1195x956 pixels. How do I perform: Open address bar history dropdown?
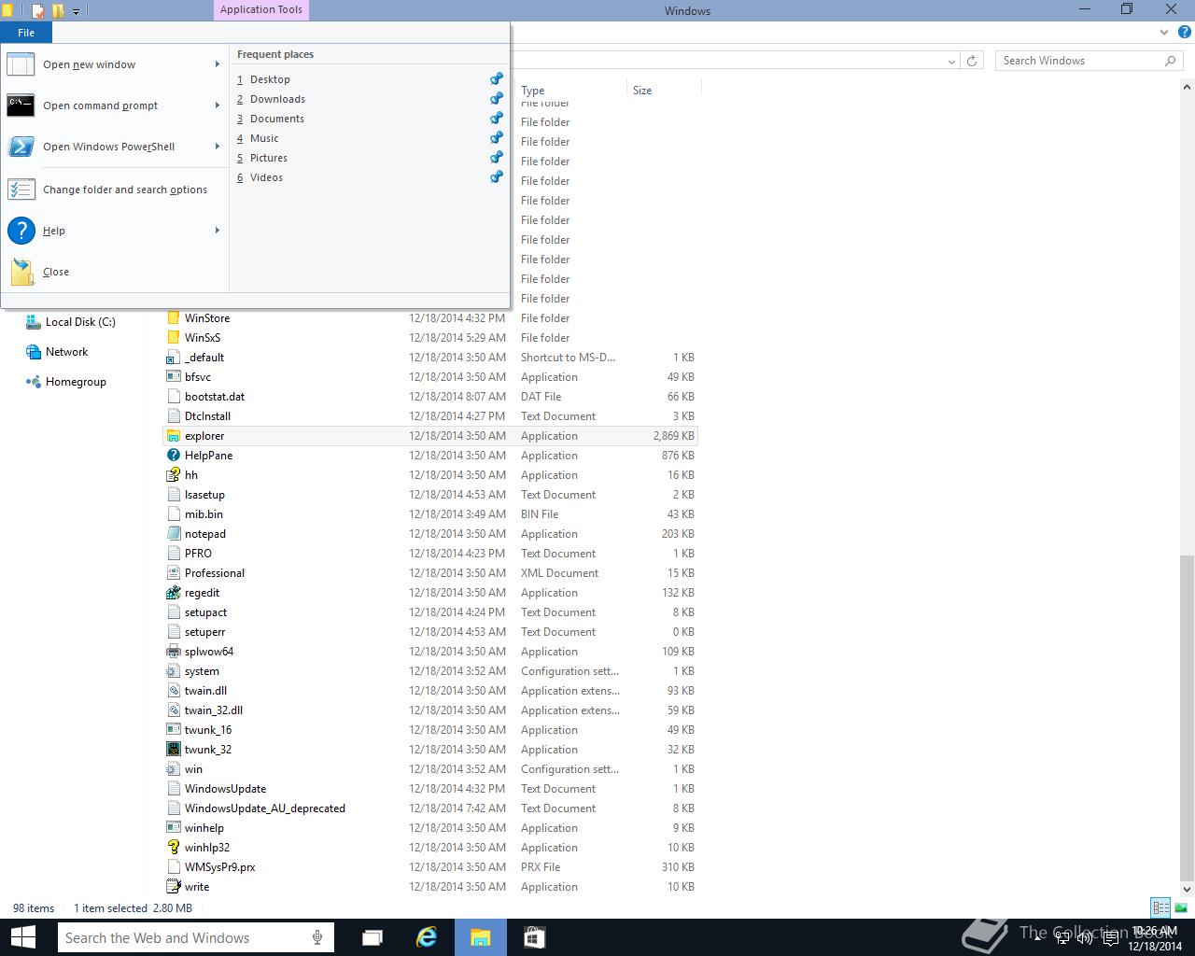pyautogui.click(x=951, y=61)
